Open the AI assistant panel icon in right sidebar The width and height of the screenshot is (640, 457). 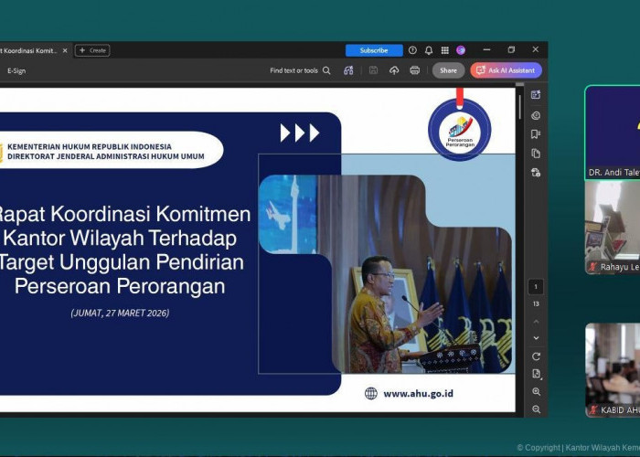pyautogui.click(x=536, y=95)
